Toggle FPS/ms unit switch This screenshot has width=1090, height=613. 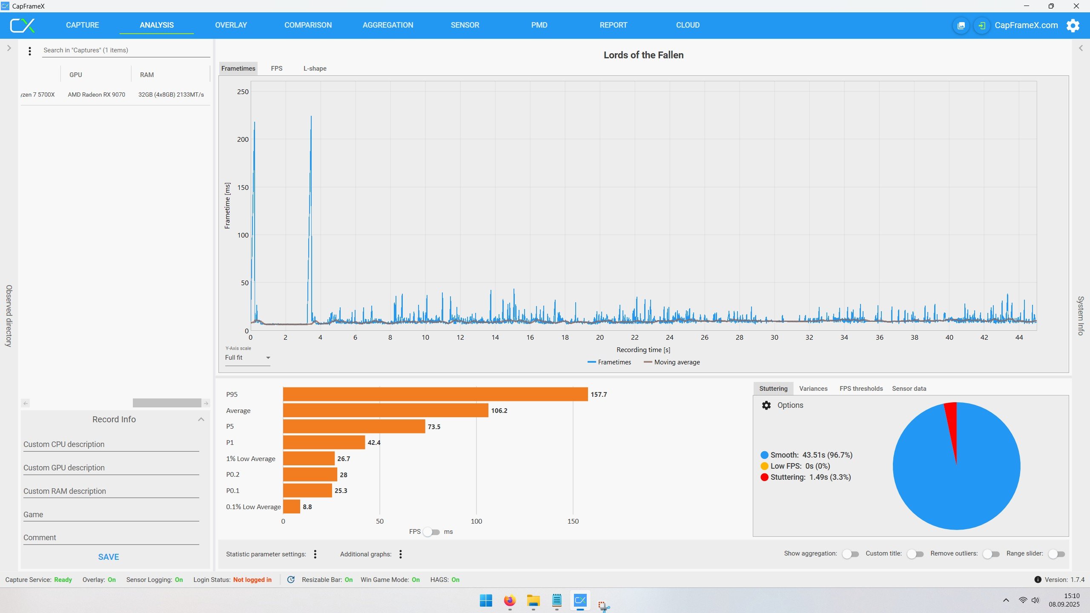click(x=432, y=532)
